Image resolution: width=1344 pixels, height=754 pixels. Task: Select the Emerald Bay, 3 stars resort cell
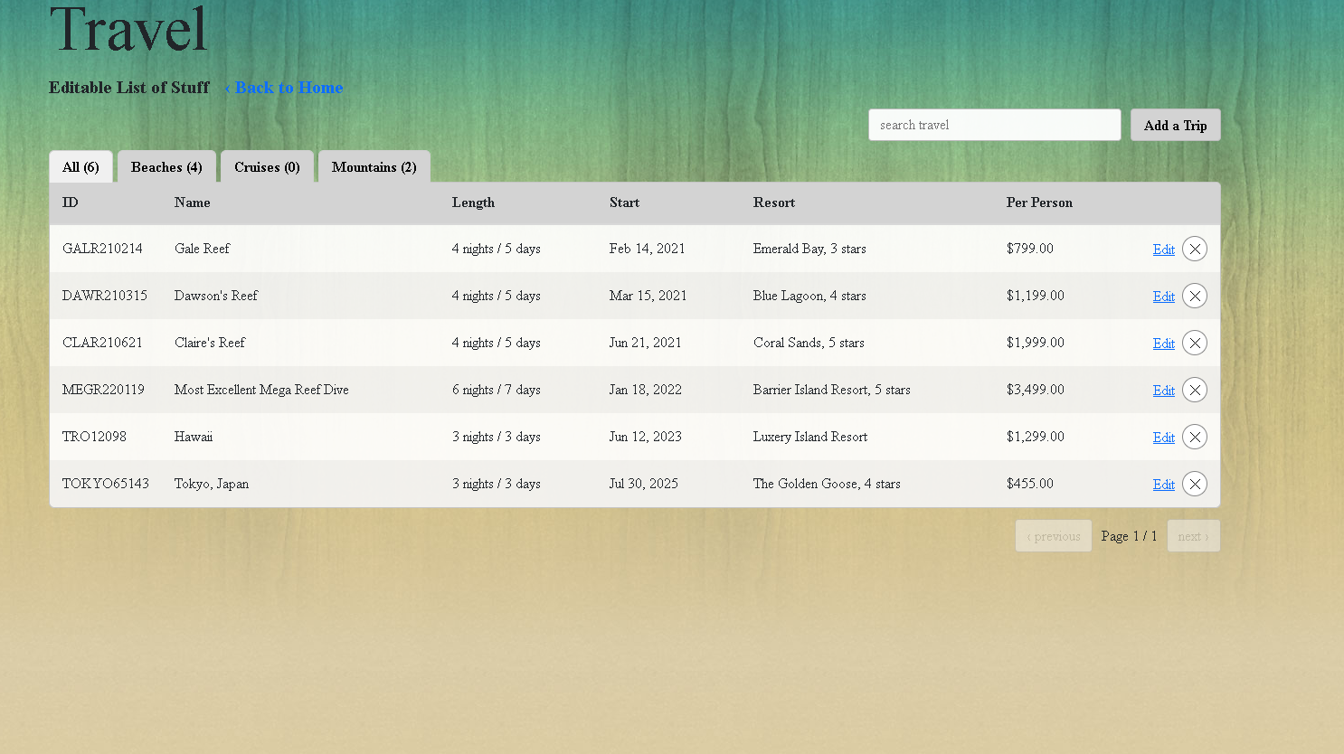point(809,249)
